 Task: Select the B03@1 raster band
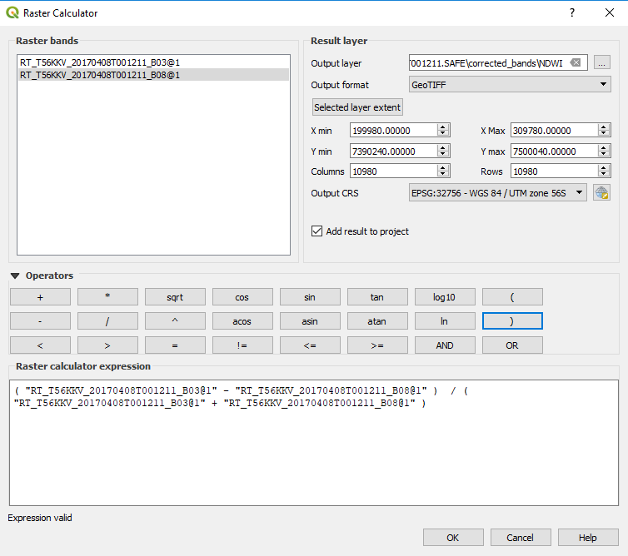point(100,62)
